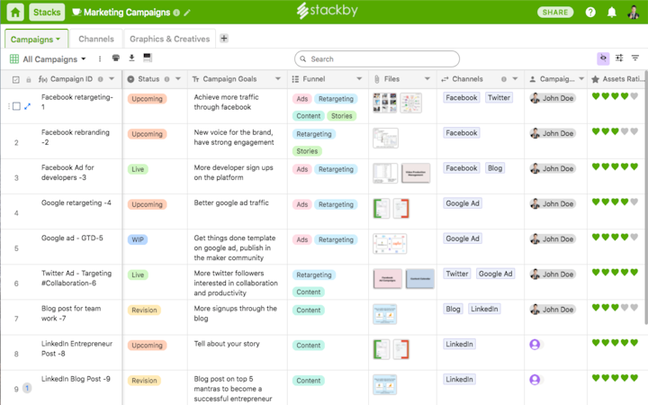This screenshot has width=648, height=405.
Task: Expand the Facebook retargeting-1 record
Action: [27, 106]
